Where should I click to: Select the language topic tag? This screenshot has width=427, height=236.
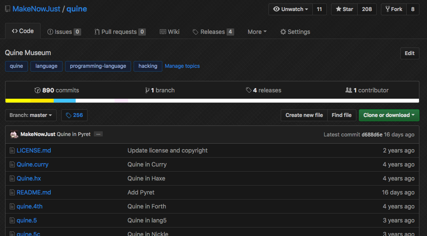point(47,66)
